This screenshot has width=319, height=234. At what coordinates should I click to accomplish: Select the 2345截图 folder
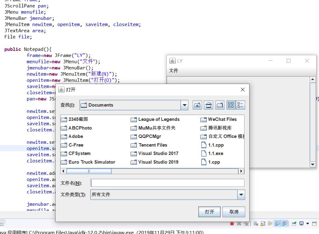pyautogui.click(x=75, y=119)
